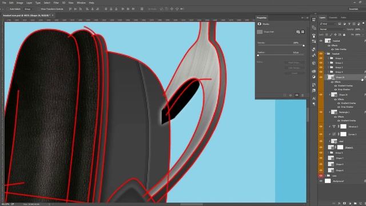Viewport: 366px width, 206px height.
Task: Filter layers by pixel layers icon
Action: tap(340, 24)
